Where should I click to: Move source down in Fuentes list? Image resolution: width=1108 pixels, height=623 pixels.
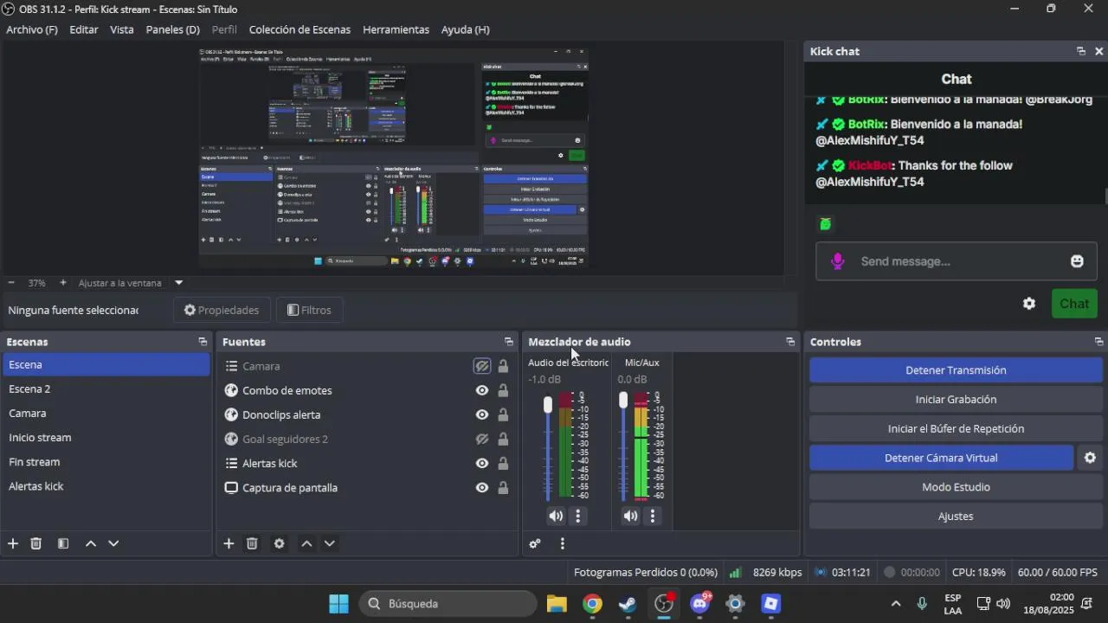[330, 543]
